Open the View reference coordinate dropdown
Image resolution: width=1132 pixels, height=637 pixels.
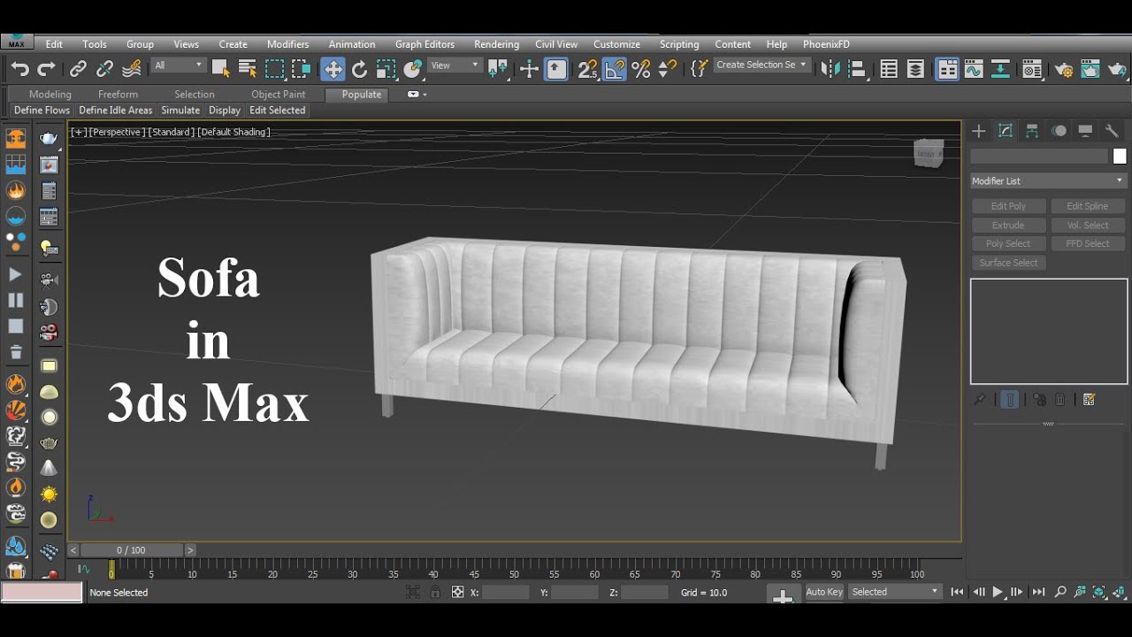point(455,65)
